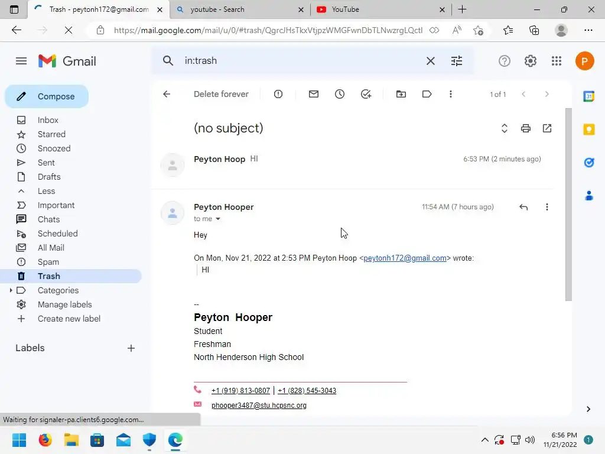Open the Important folder
The width and height of the screenshot is (605, 454).
click(56, 205)
